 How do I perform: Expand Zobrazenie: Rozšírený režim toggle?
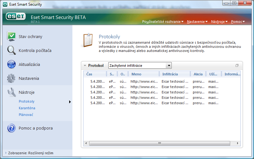point(6,153)
